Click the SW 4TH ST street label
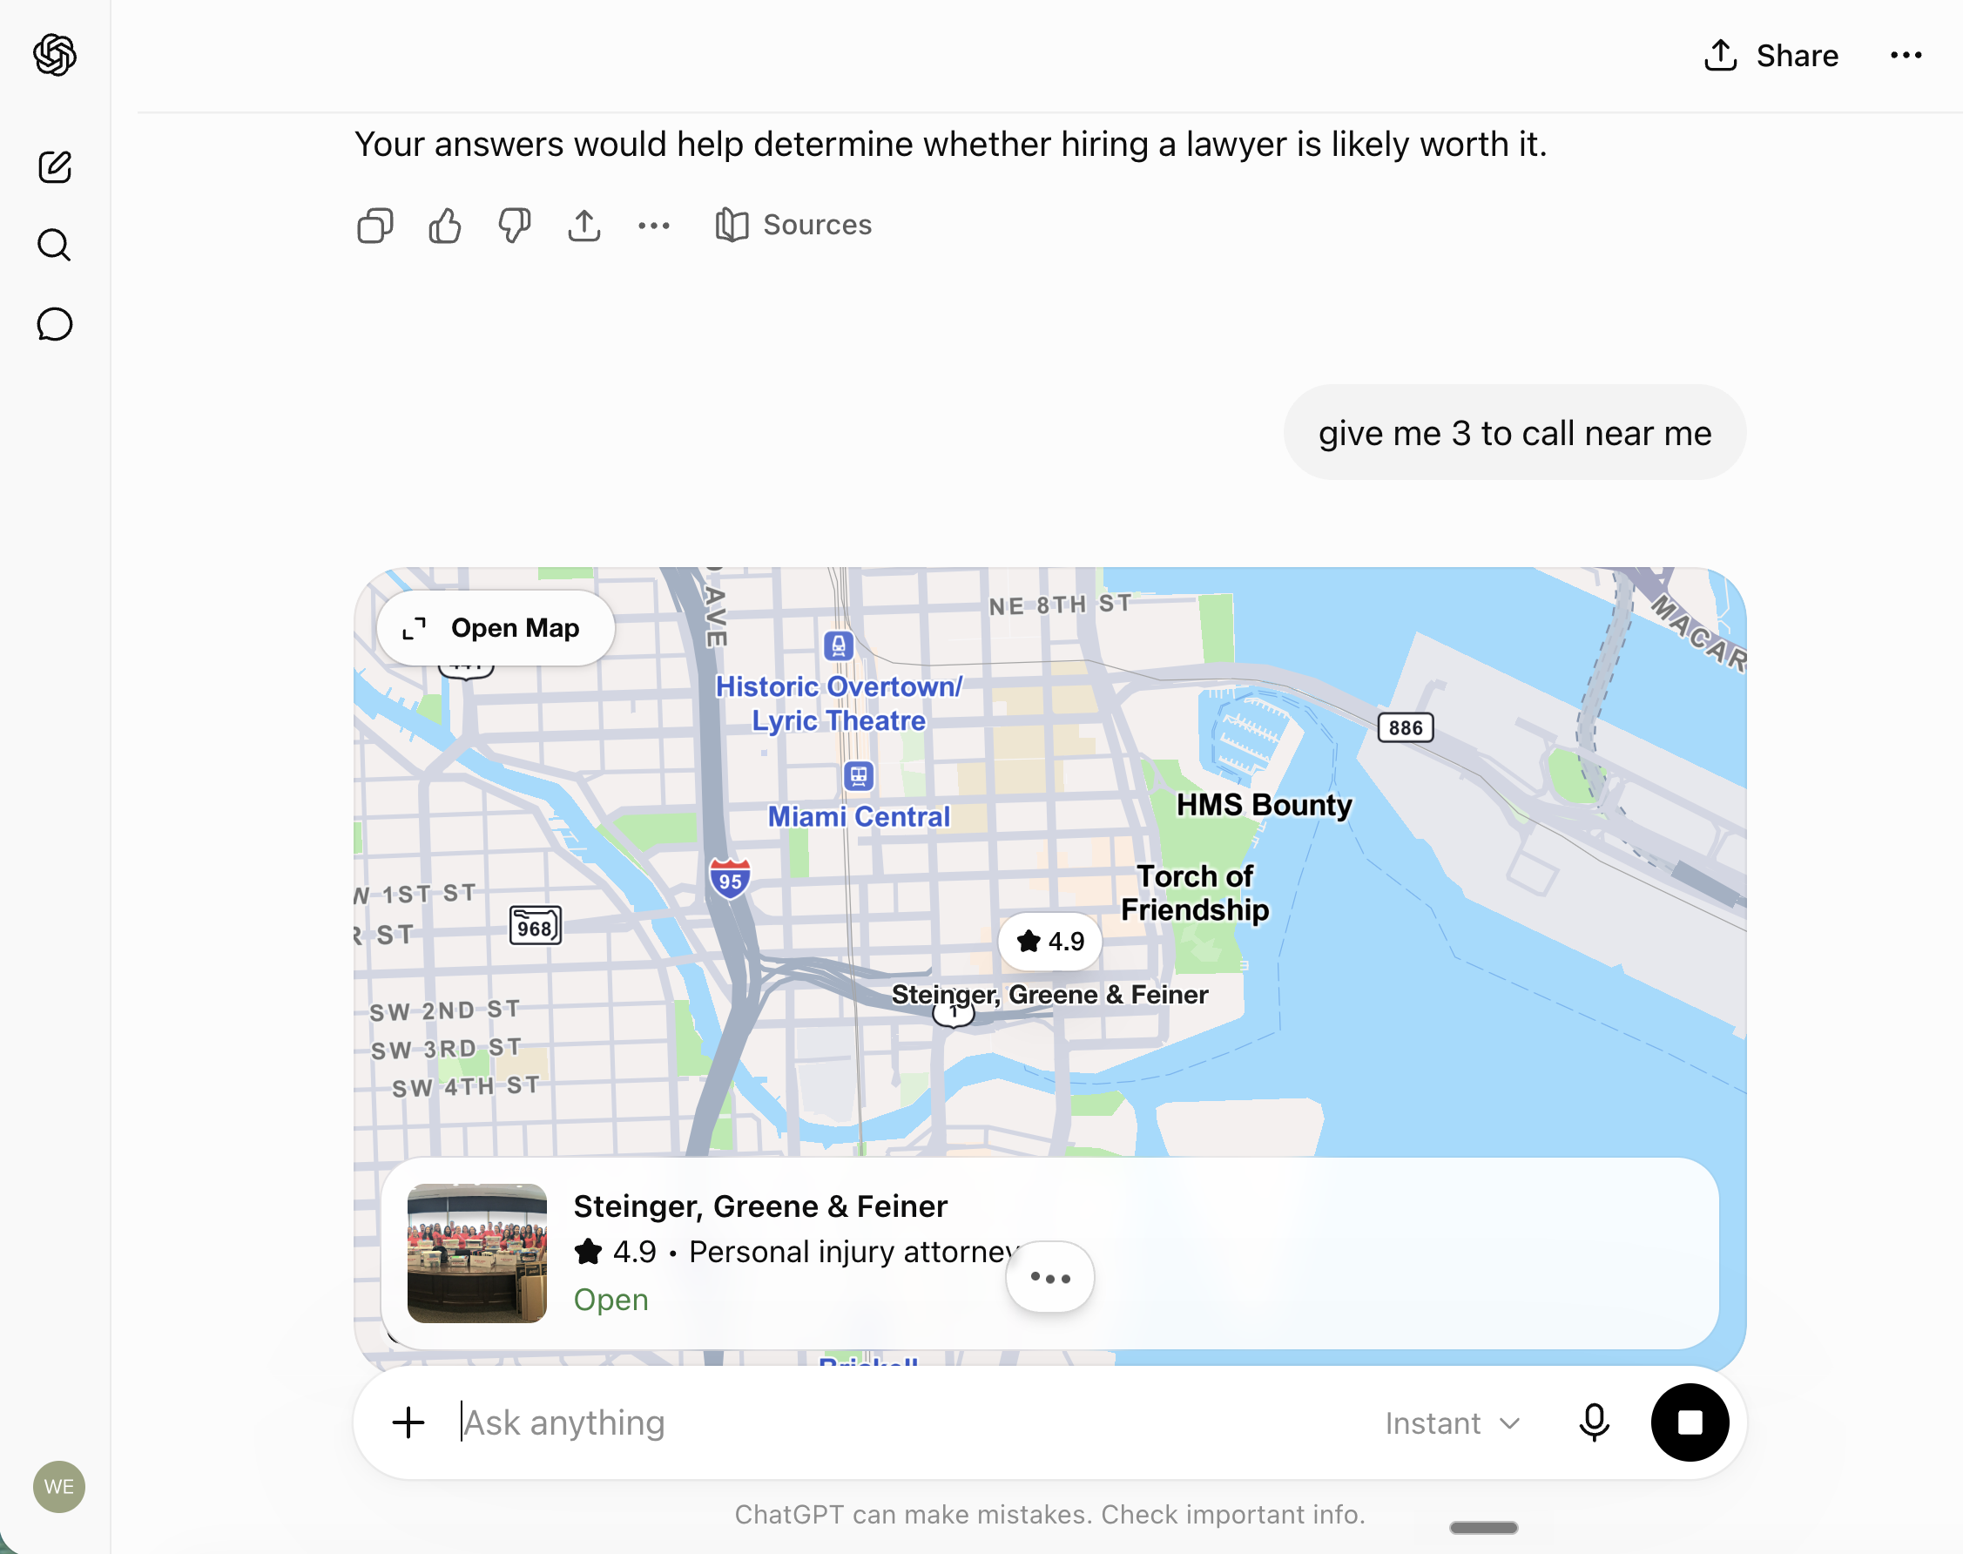1963x1554 pixels. [x=466, y=1086]
